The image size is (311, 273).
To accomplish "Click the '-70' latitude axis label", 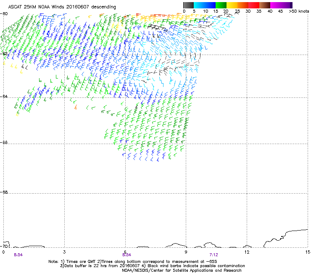I will pyautogui.click(x=4, y=246).
